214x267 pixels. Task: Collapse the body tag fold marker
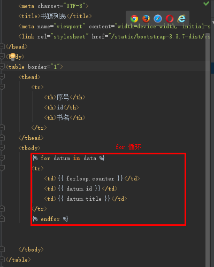coord(2,57)
